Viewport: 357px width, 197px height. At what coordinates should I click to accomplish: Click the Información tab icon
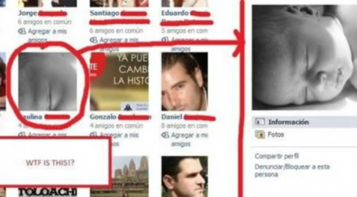[x=260, y=122]
